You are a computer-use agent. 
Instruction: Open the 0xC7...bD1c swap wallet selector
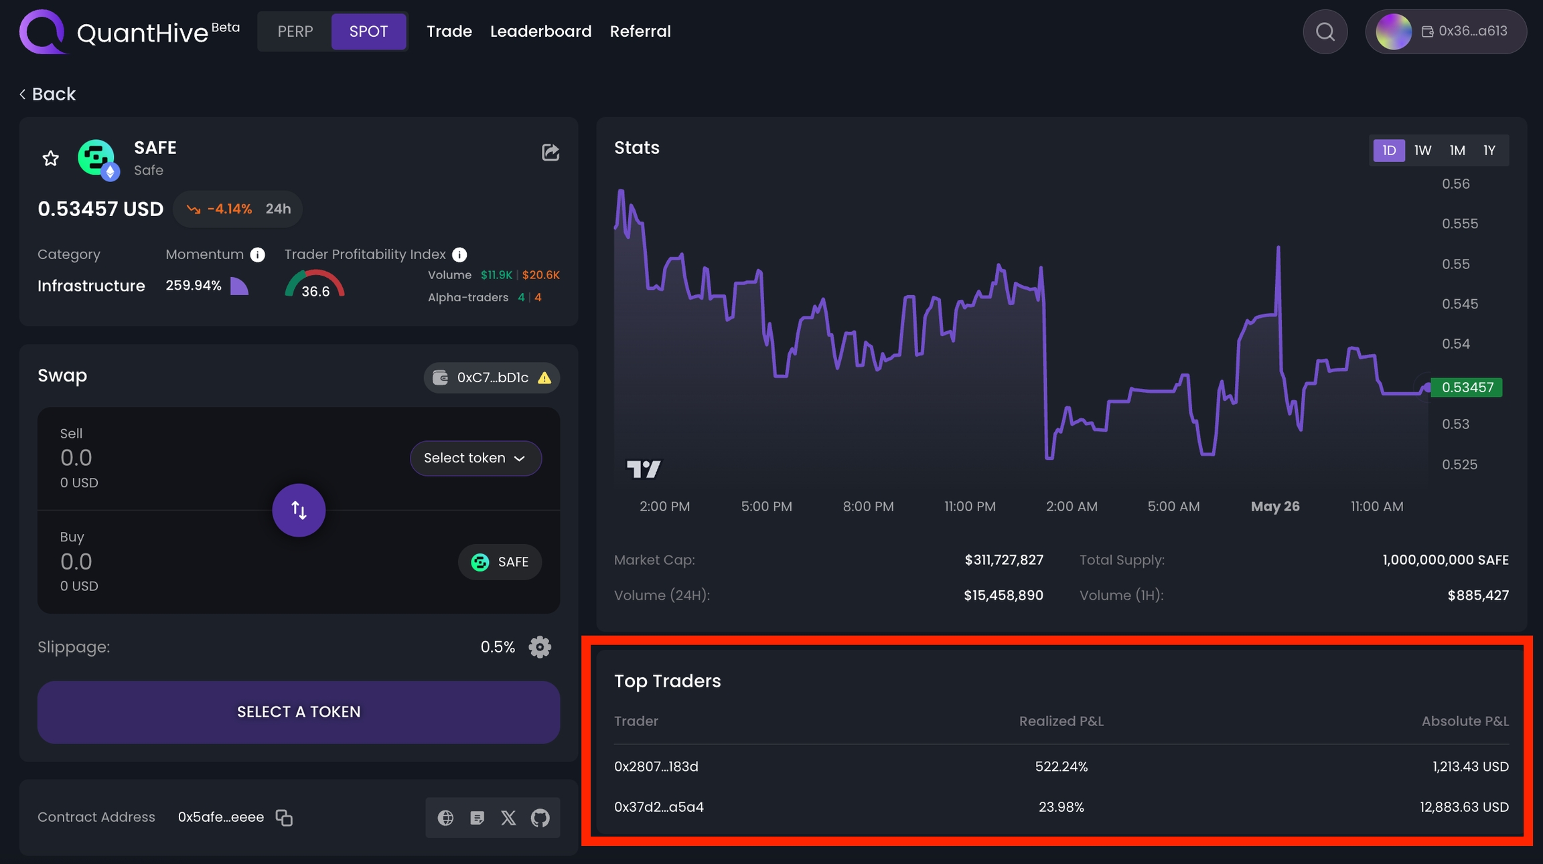point(492,378)
